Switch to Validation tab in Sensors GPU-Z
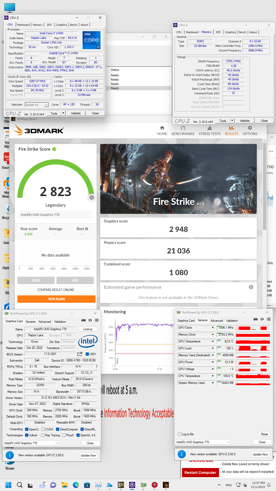 tap(232, 321)
